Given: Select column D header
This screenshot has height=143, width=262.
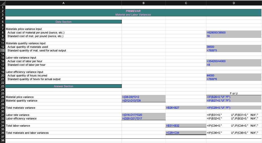Looking at the screenshot, I should 234,3.
